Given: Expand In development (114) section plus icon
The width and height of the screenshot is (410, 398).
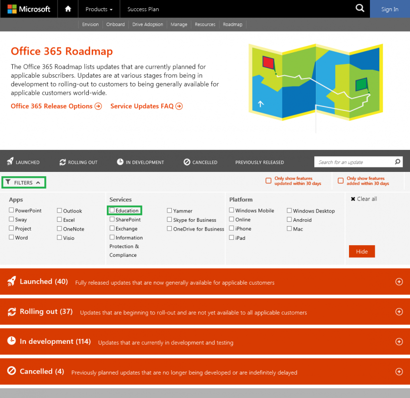Looking at the screenshot, I should pyautogui.click(x=399, y=341).
